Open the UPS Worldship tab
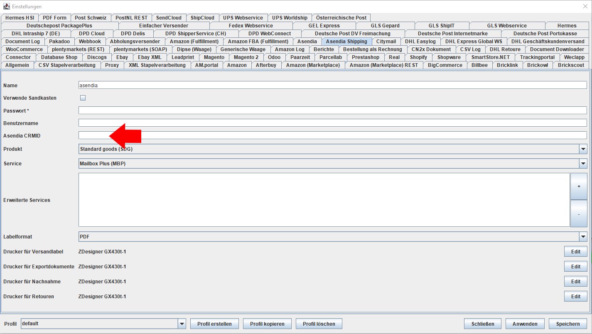This screenshot has width=592, height=334. tap(290, 18)
